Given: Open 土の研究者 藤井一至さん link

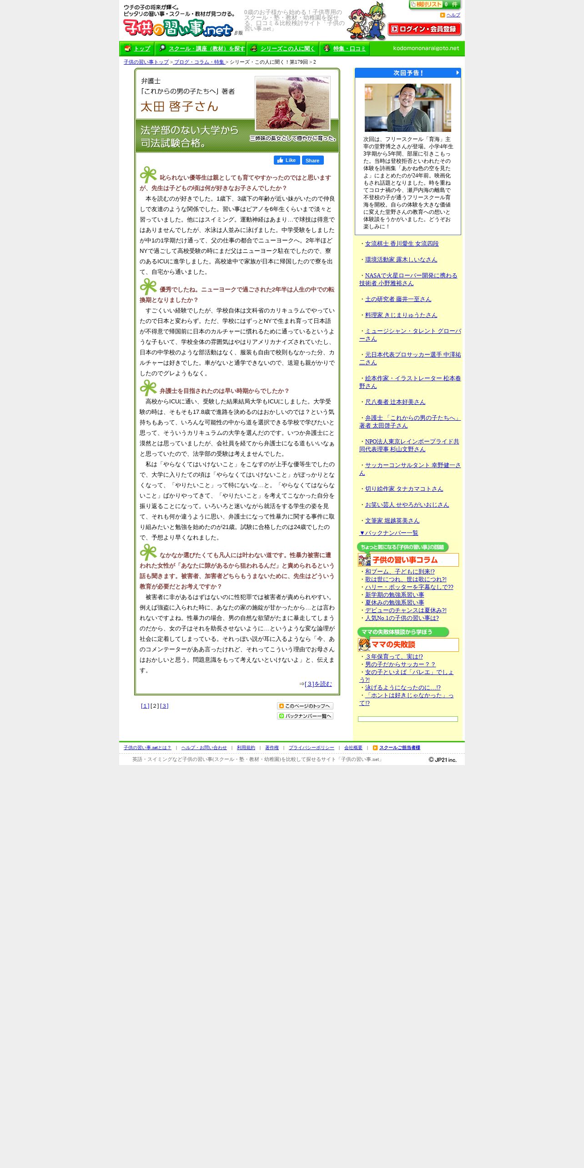Looking at the screenshot, I should tap(398, 299).
